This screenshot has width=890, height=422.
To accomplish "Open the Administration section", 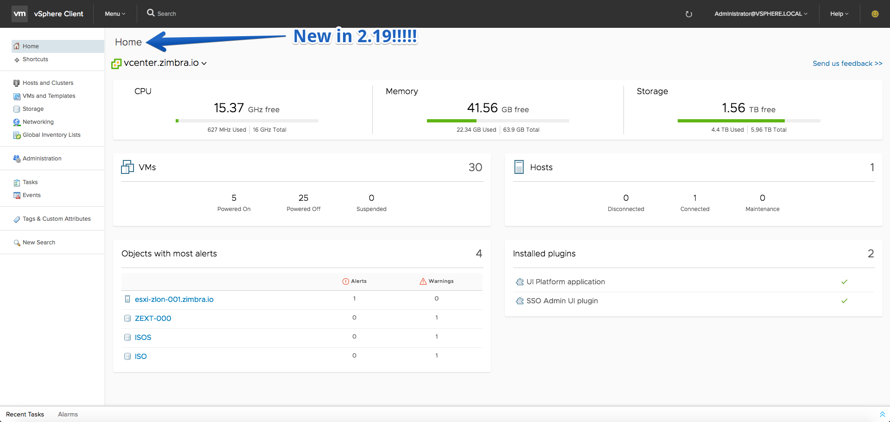I will point(42,159).
